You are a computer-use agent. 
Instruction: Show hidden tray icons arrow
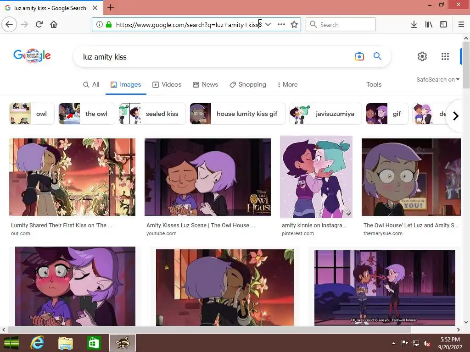[393, 343]
